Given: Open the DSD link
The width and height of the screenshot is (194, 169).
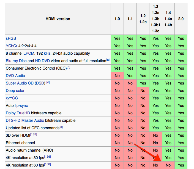Looking at the screenshot, I should coord(40,83).
